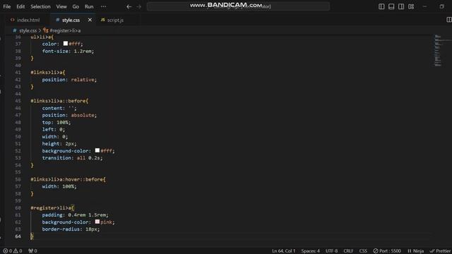Click the '#links>li>a:hover::before{' selector
This screenshot has width=452, height=254.
pyautogui.click(x=69, y=179)
